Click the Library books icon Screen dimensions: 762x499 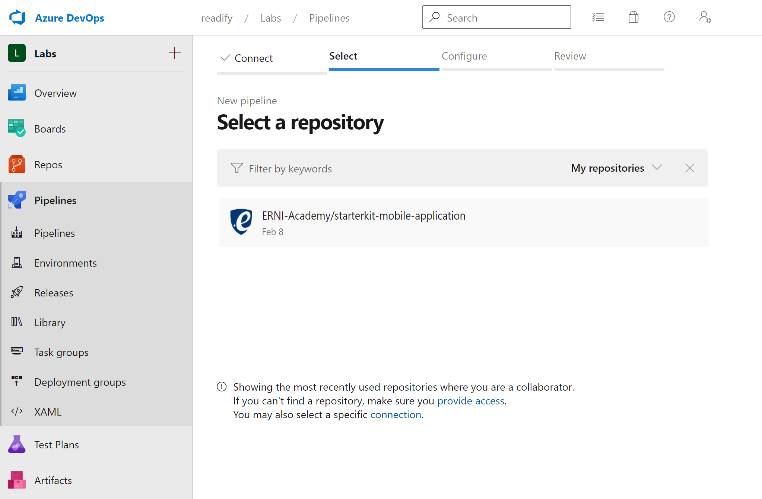tap(17, 322)
